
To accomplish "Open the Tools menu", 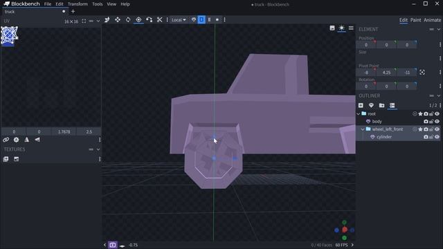I will click(97, 4).
